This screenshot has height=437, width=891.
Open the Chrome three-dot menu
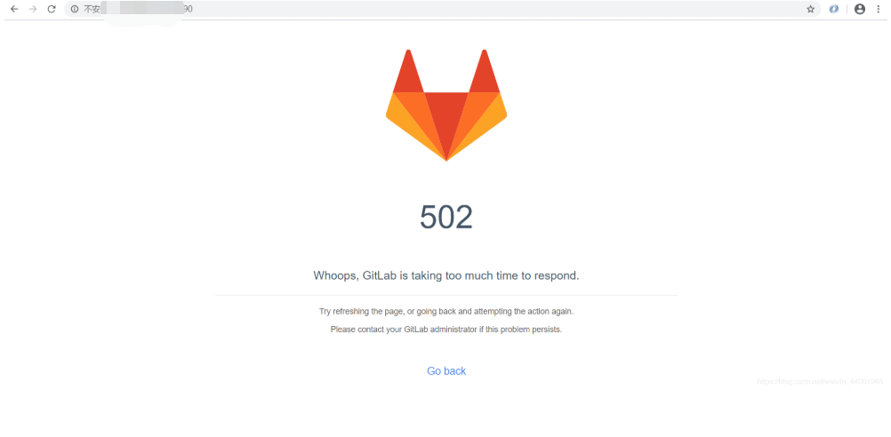(879, 9)
